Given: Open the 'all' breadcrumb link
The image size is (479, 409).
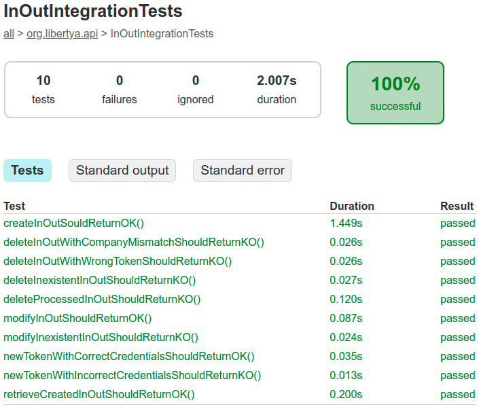Looking at the screenshot, I should pos(9,33).
